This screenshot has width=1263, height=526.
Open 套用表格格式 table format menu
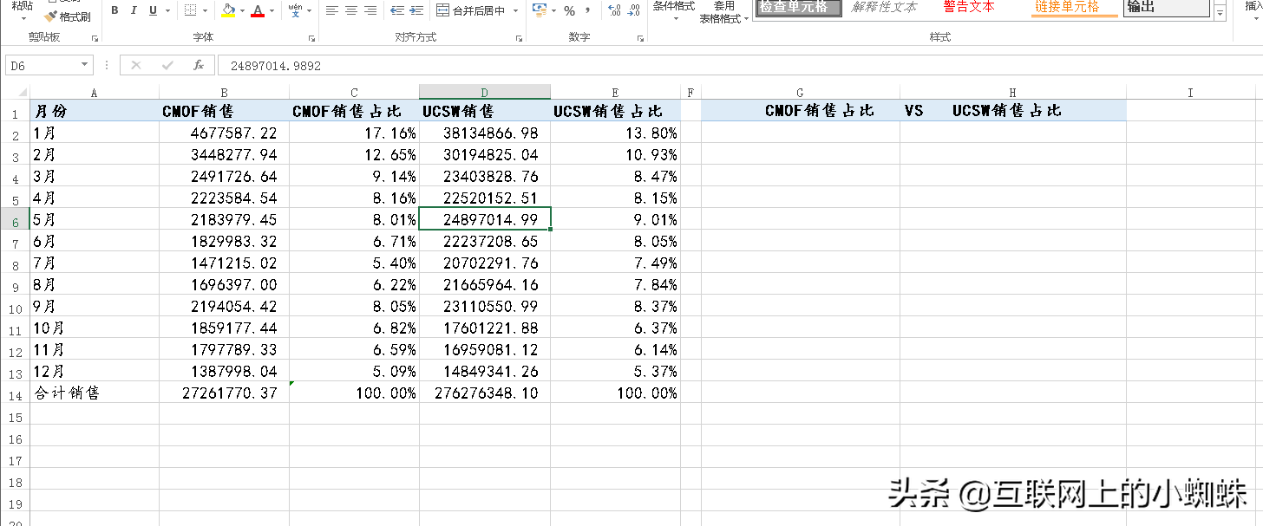pos(724,12)
